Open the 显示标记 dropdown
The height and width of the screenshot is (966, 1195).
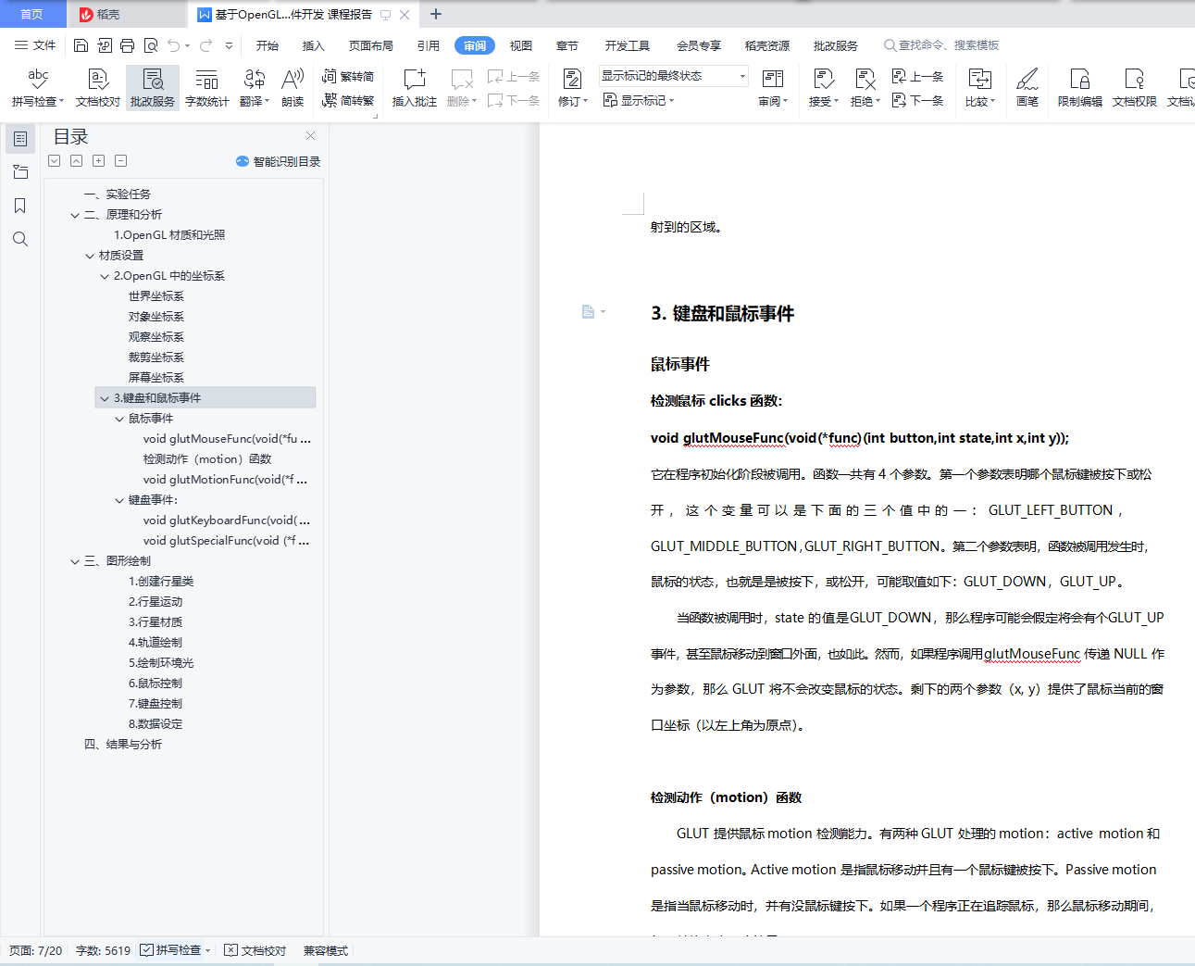[x=639, y=100]
